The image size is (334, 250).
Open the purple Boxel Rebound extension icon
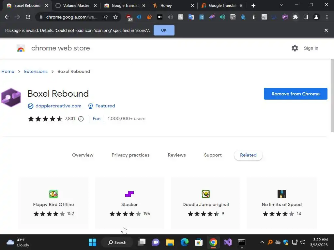pyautogui.click(x=285, y=17)
